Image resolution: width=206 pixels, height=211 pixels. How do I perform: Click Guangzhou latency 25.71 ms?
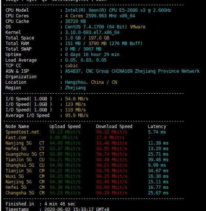(x=158, y=154)
